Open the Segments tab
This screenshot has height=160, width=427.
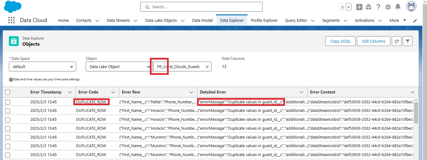[x=331, y=20]
